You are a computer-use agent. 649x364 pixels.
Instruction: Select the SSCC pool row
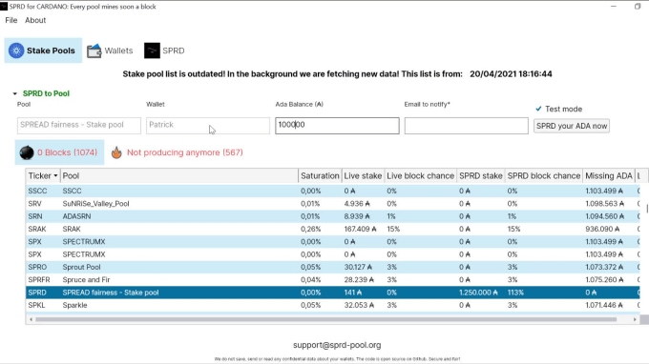tap(332, 191)
